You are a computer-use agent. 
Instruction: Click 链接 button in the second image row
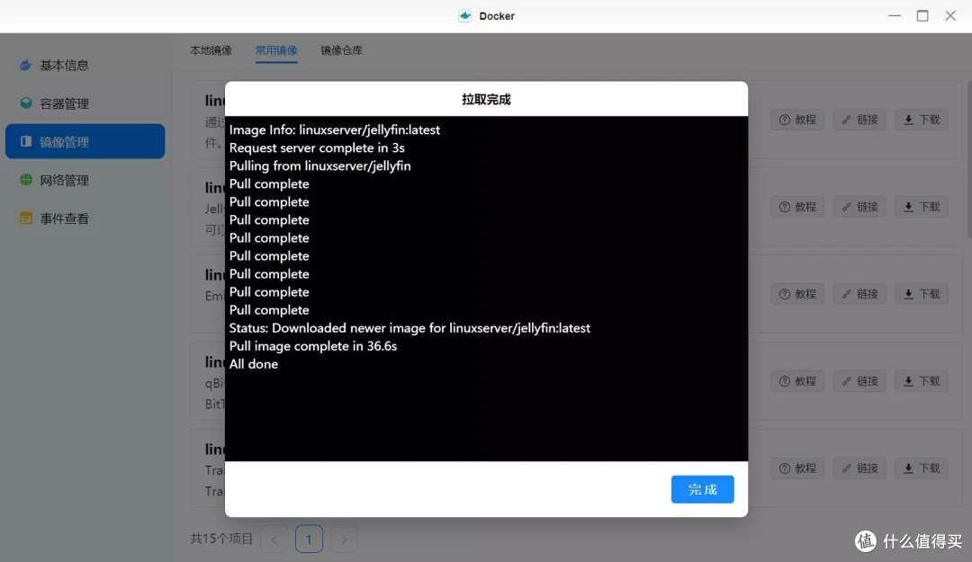pos(859,207)
